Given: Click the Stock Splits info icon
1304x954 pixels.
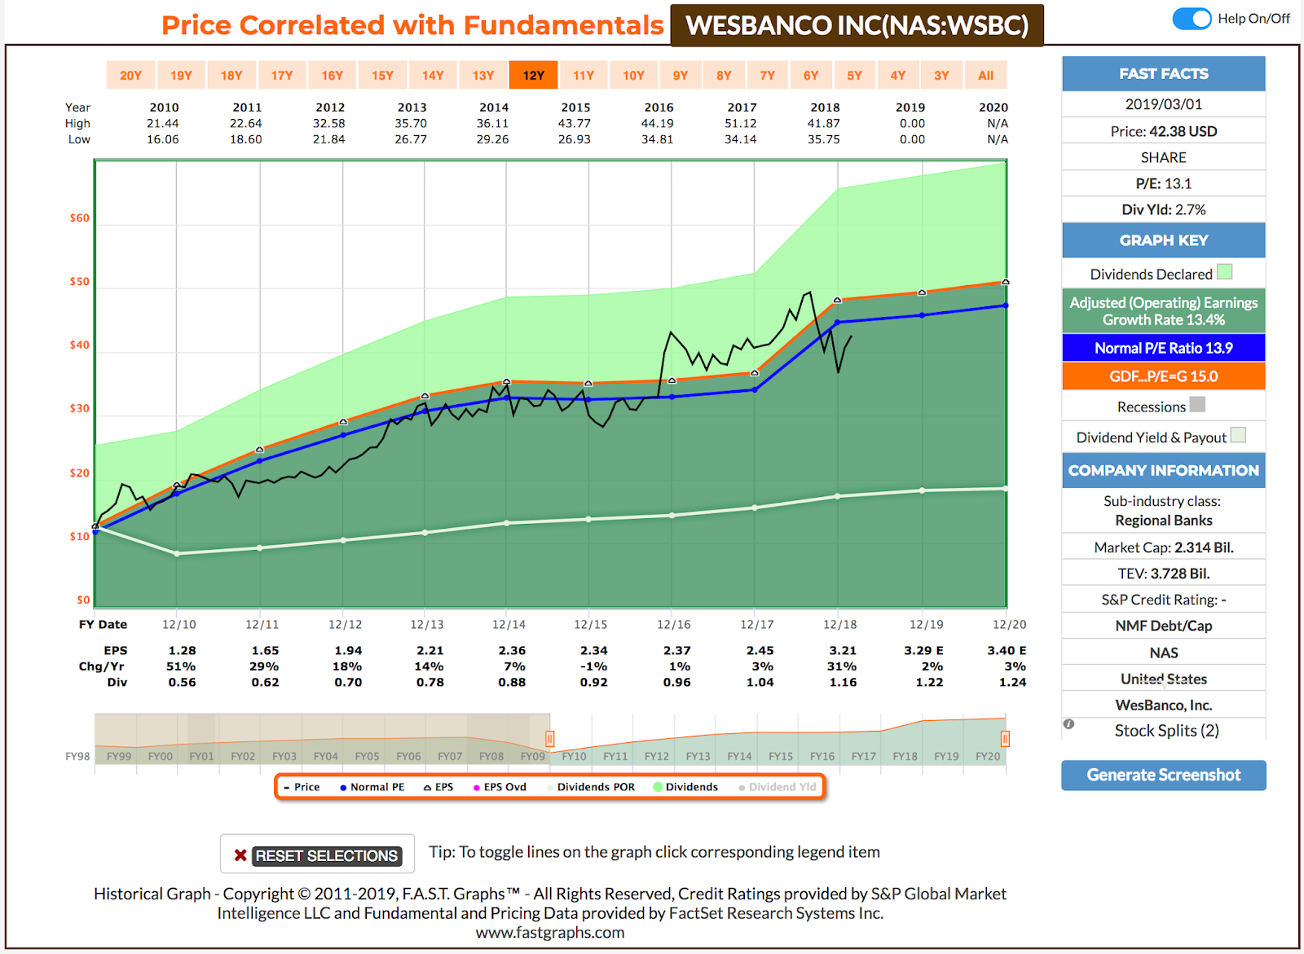Looking at the screenshot, I should tap(1068, 723).
